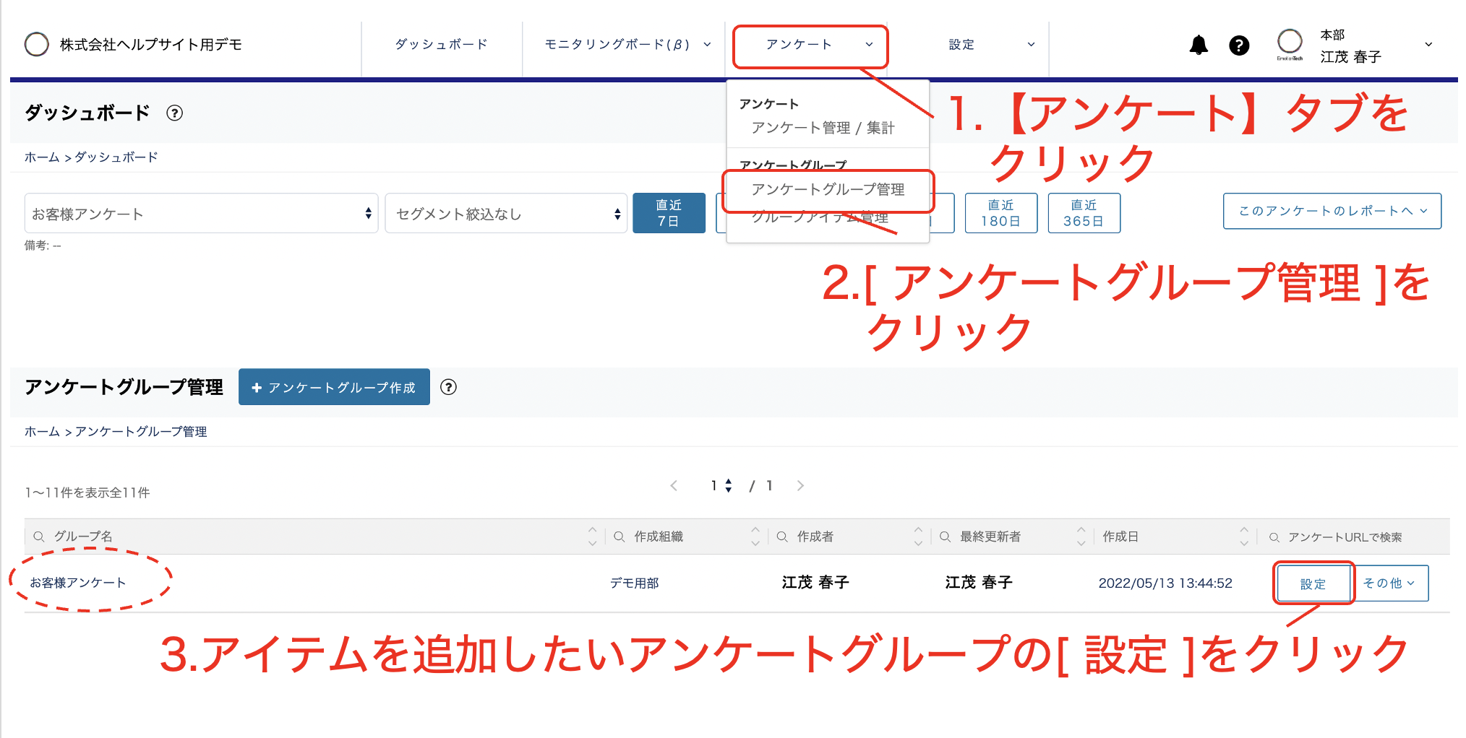Click ホーム breadcrumb under ダッシュボード
Image resolution: width=1466 pixels, height=738 pixels.
pos(42,157)
